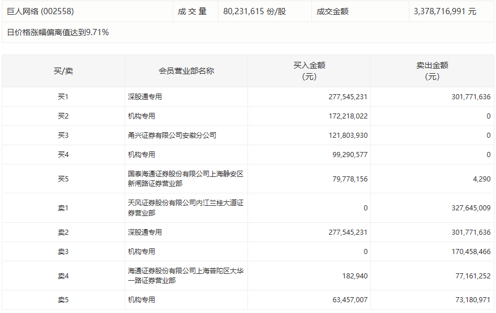Select the 买3 row label
The width and height of the screenshot is (496, 313).
click(x=63, y=136)
